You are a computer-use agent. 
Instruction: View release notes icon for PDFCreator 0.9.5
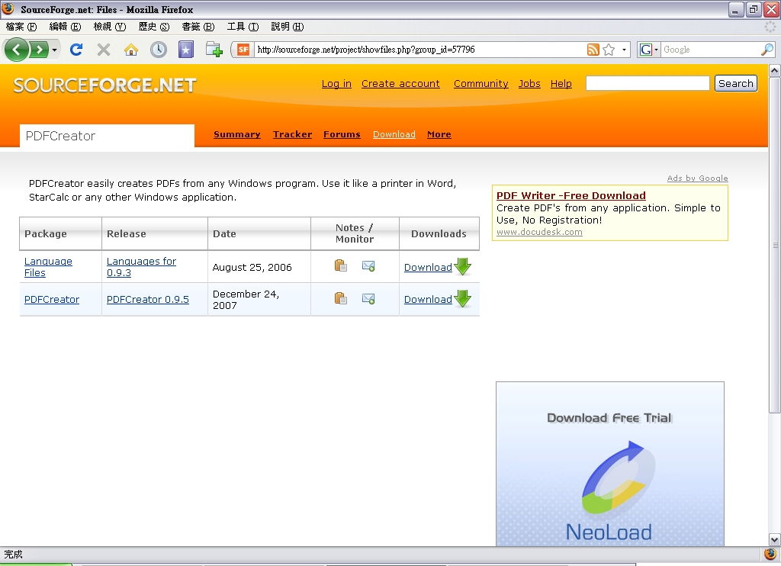[x=341, y=298]
